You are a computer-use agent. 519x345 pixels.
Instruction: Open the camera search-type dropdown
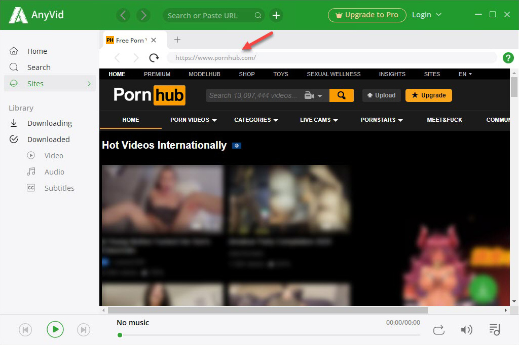click(x=313, y=96)
